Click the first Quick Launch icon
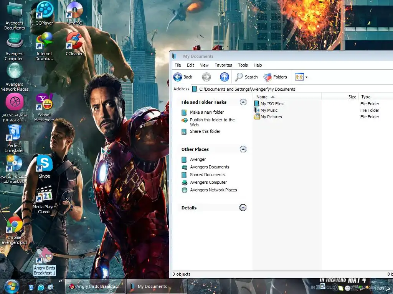 pos(31,287)
